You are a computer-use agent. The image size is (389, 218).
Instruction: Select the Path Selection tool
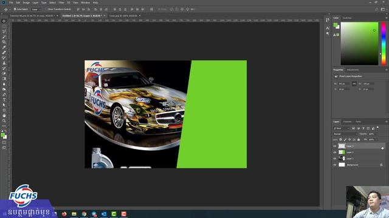4,105
